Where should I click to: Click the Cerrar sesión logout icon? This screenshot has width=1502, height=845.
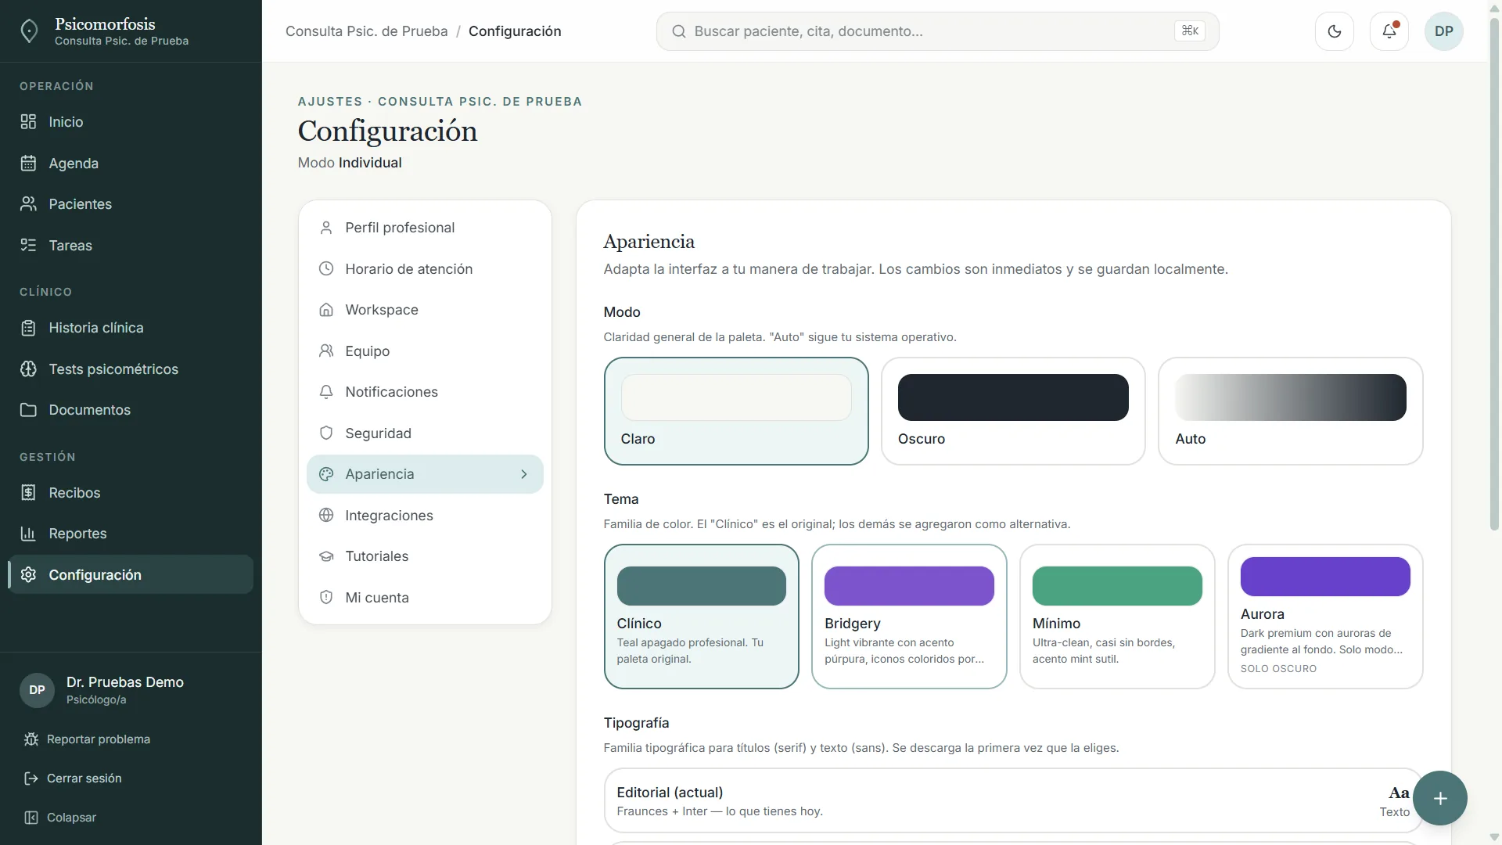point(31,778)
